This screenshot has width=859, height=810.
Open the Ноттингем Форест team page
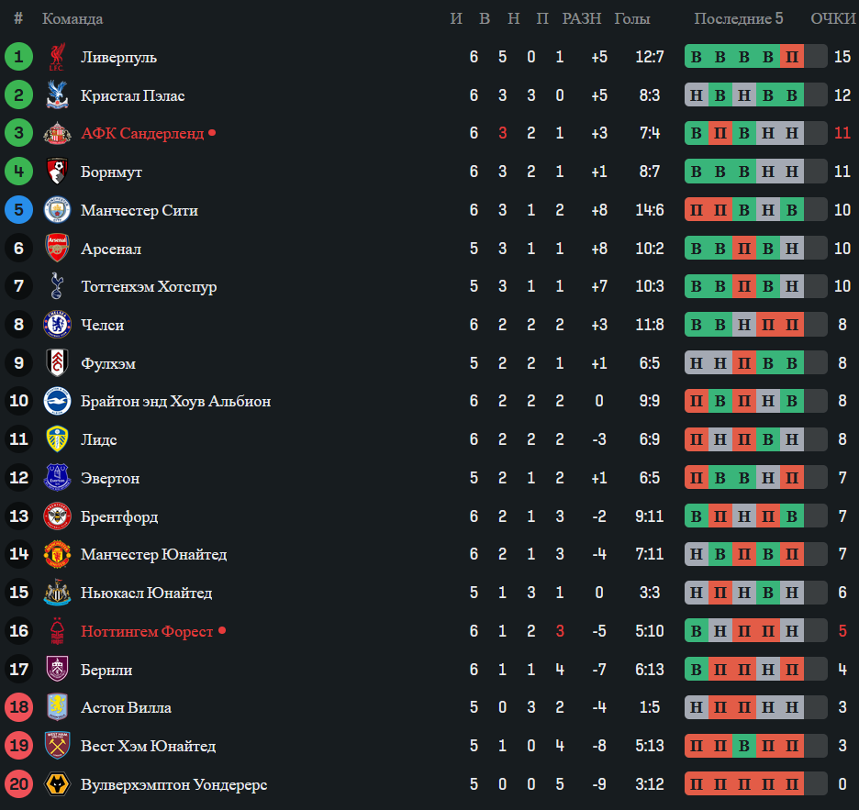[147, 631]
